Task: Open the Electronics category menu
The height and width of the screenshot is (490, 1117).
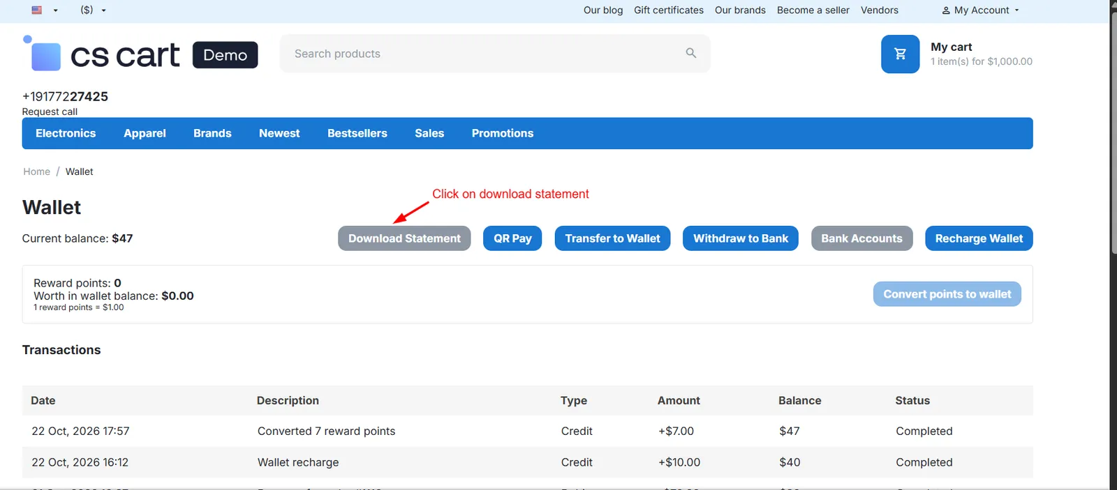Action: point(66,133)
